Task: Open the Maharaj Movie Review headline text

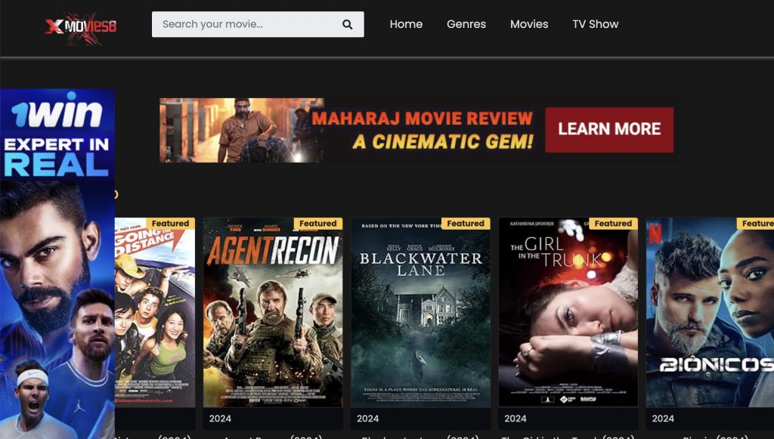Action: pyautogui.click(x=423, y=129)
